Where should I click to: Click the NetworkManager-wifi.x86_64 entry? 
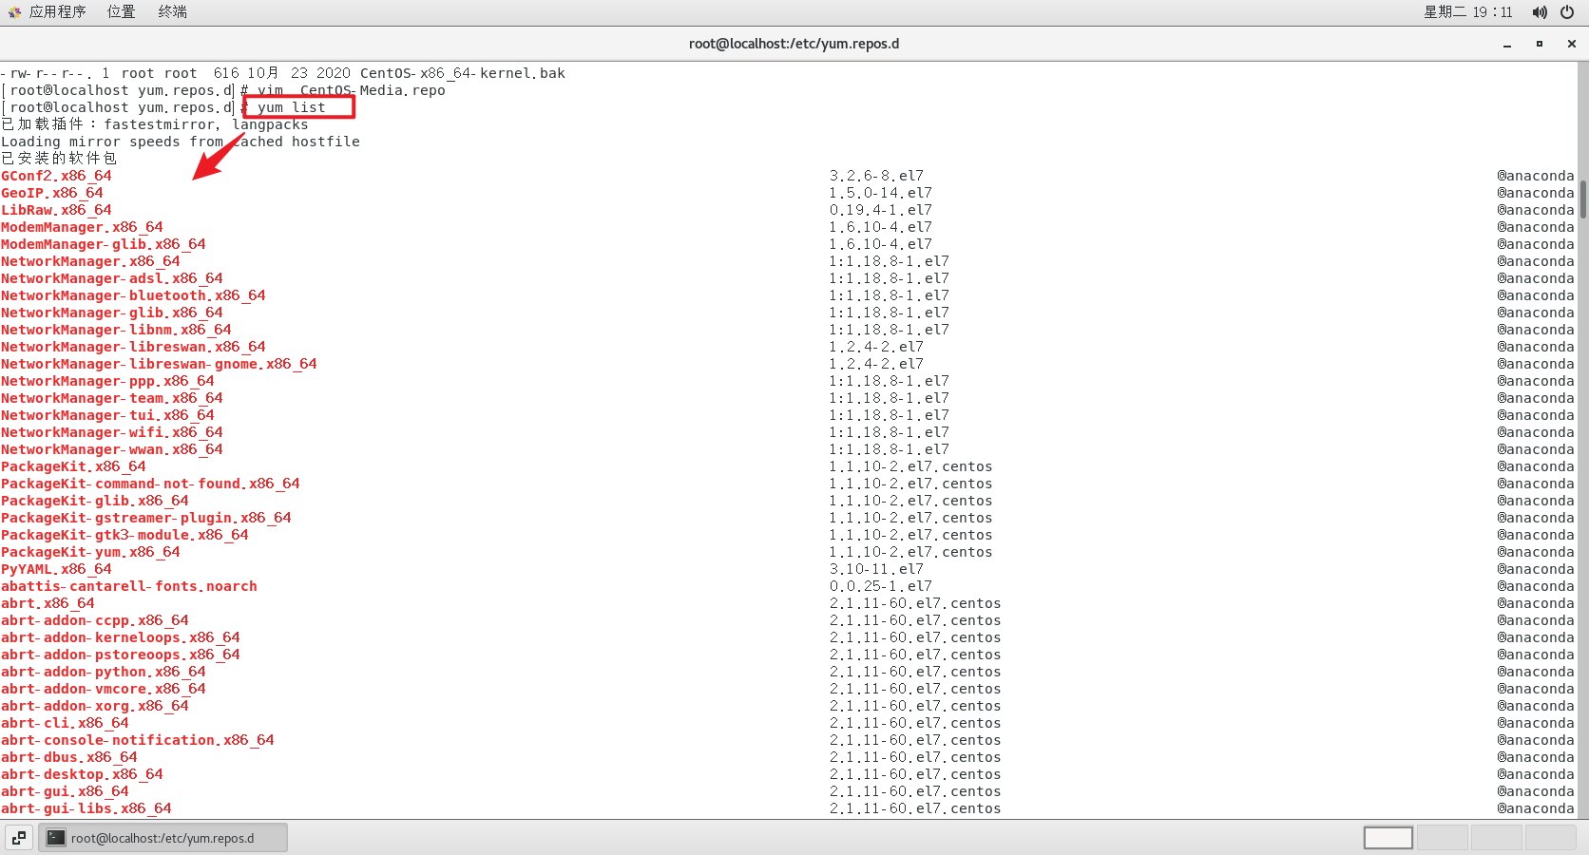[x=112, y=432]
